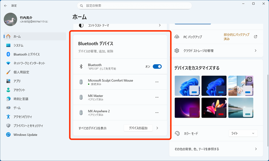Click the cloud storage gear icon

click(x=177, y=50)
